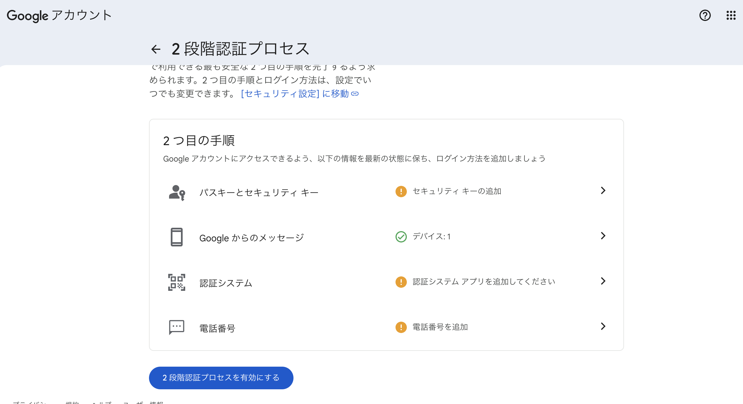Image resolution: width=743 pixels, height=404 pixels.
Task: Expand the 認証システム row chevron
Action: [603, 281]
